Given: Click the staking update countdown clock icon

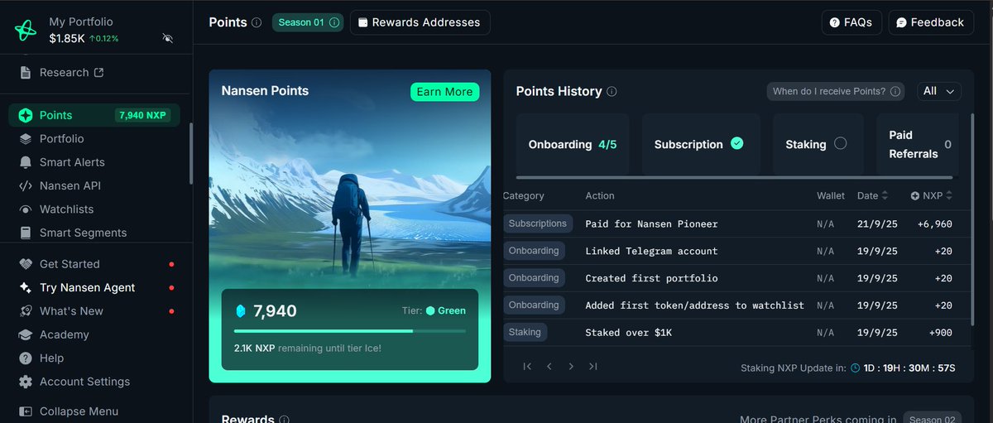Looking at the screenshot, I should [x=855, y=368].
